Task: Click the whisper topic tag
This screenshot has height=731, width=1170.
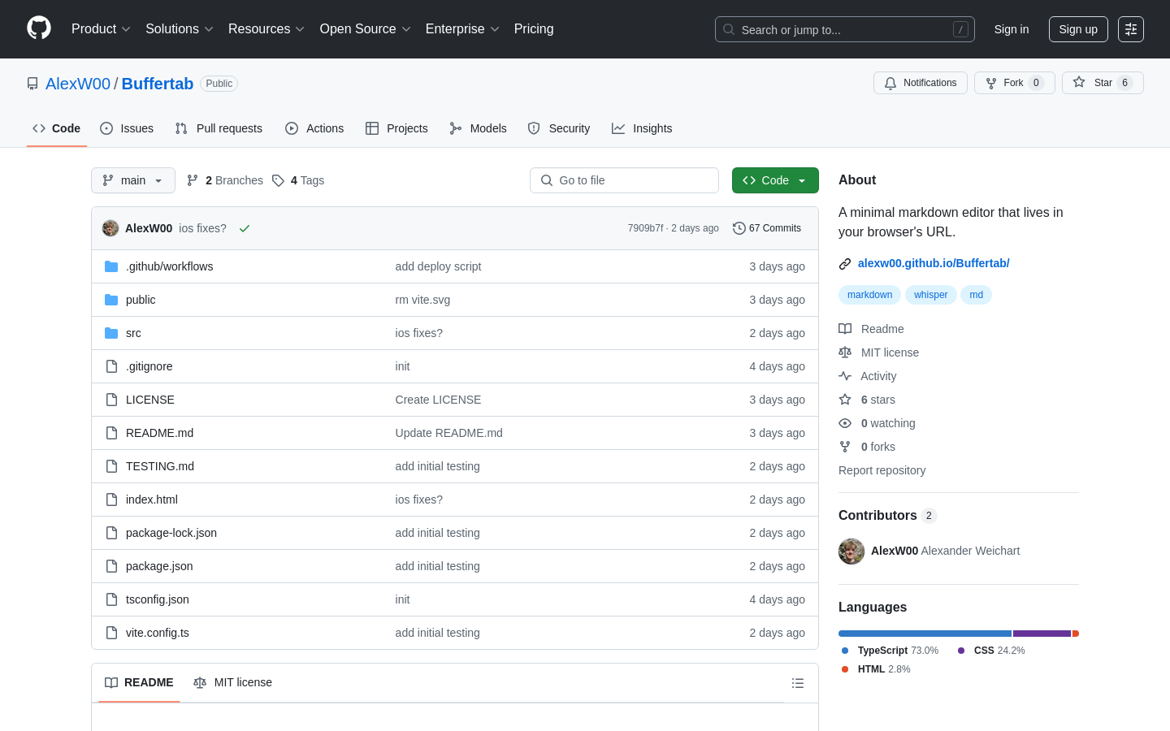Action: pyautogui.click(x=930, y=295)
